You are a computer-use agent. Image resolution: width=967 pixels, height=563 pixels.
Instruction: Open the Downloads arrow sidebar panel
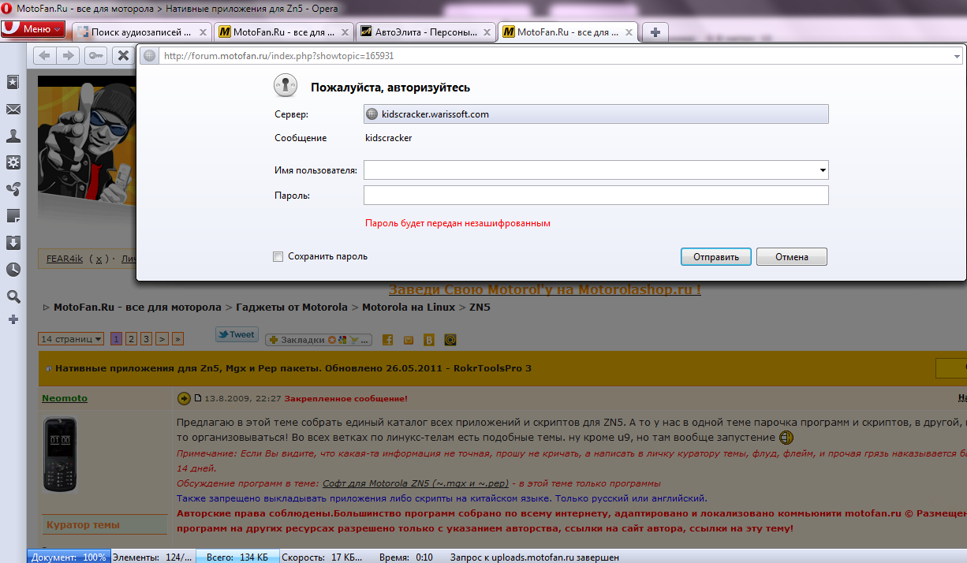13,243
